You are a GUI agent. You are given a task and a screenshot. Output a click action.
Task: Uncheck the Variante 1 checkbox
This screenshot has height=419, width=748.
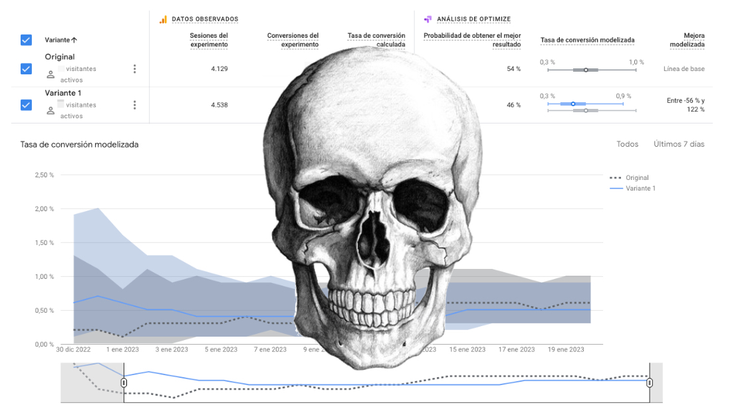coord(25,104)
